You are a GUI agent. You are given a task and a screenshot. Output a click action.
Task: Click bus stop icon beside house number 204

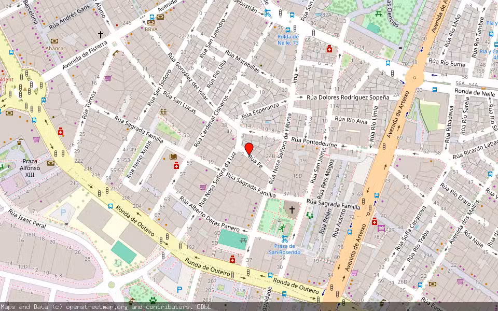coord(110,206)
